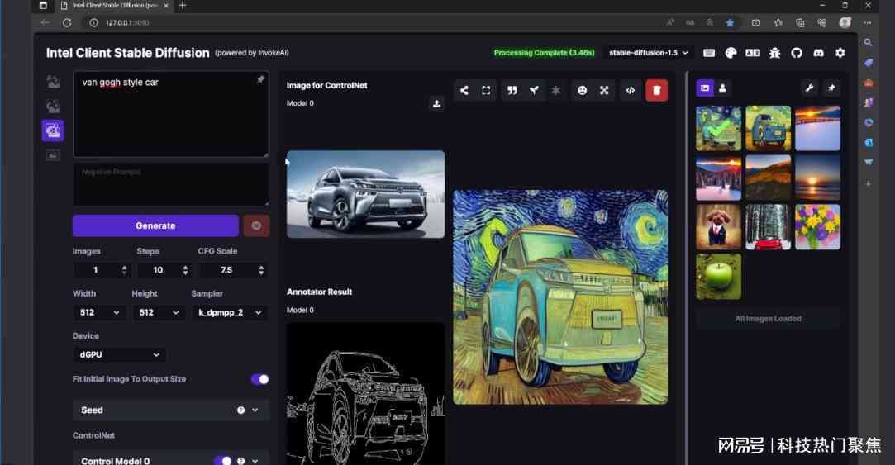Cancel generation with red button
The height and width of the screenshot is (465, 895).
click(256, 225)
